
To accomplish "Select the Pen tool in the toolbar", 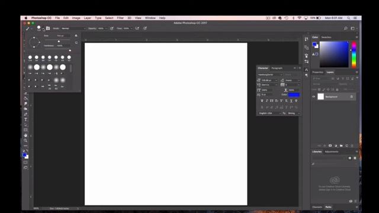I will (x=25, y=114).
